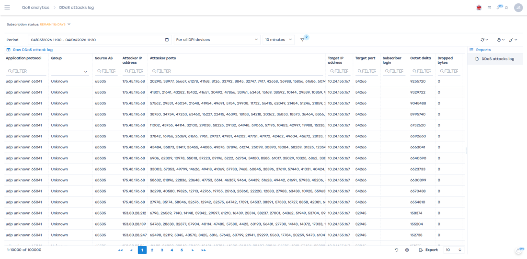527x259 pixels.
Task: Click the 1-10000 of 100000 record count
Action: tap(24, 250)
